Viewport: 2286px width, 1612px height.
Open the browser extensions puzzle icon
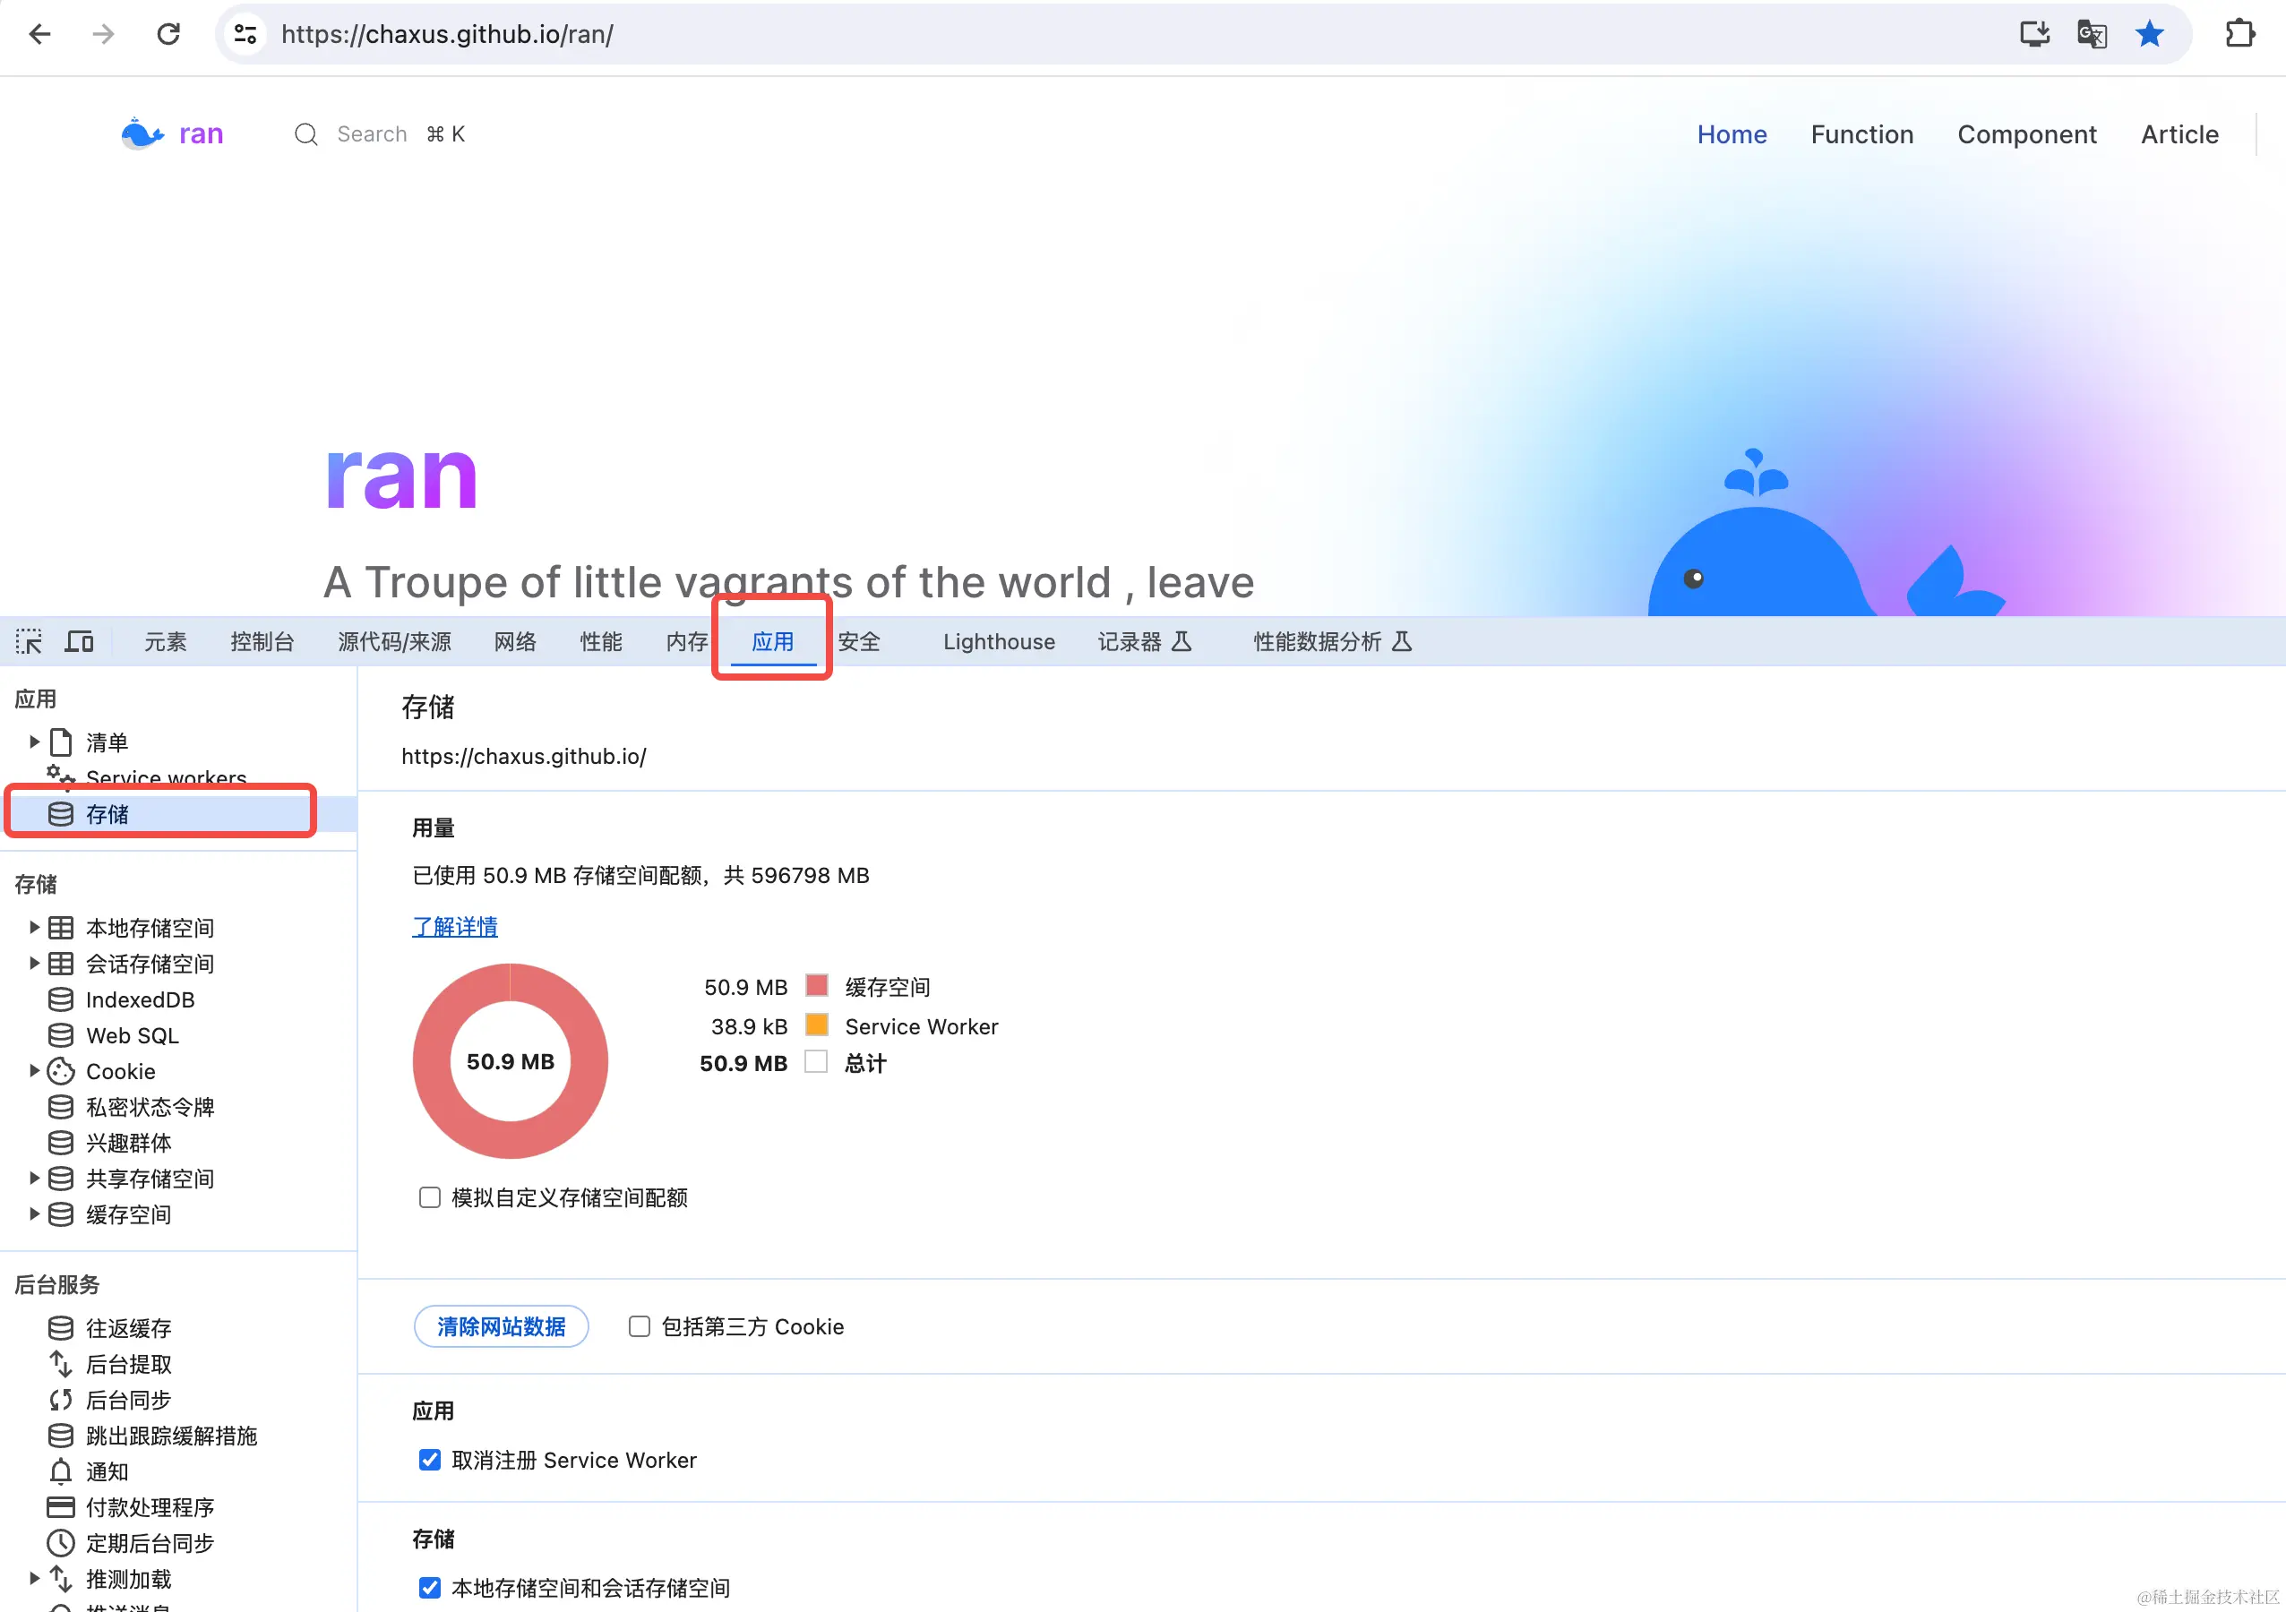point(2239,34)
